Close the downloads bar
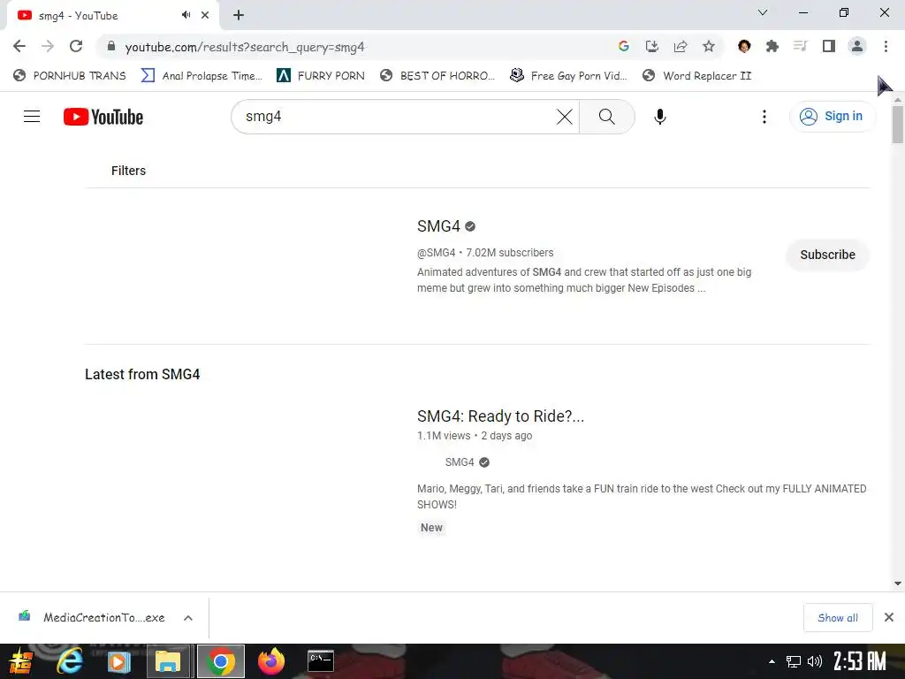The height and width of the screenshot is (679, 905). (x=889, y=617)
